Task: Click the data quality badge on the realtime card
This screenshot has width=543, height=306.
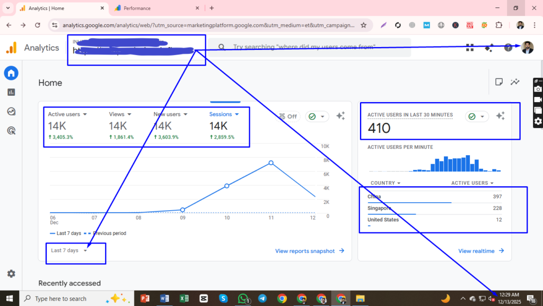Action: pyautogui.click(x=472, y=116)
